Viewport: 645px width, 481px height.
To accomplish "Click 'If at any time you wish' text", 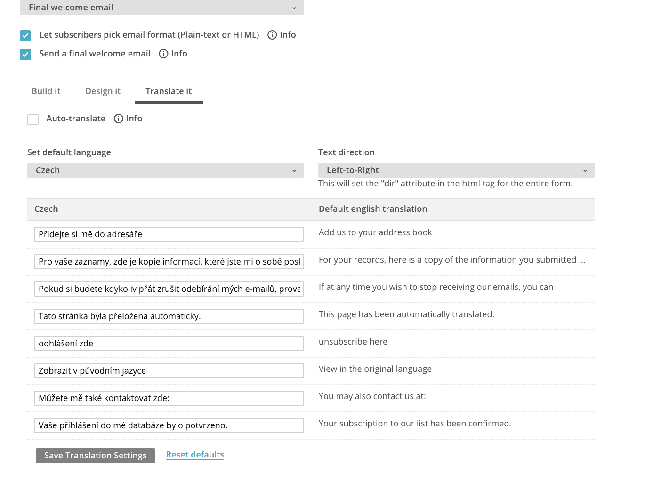I will pos(436,287).
